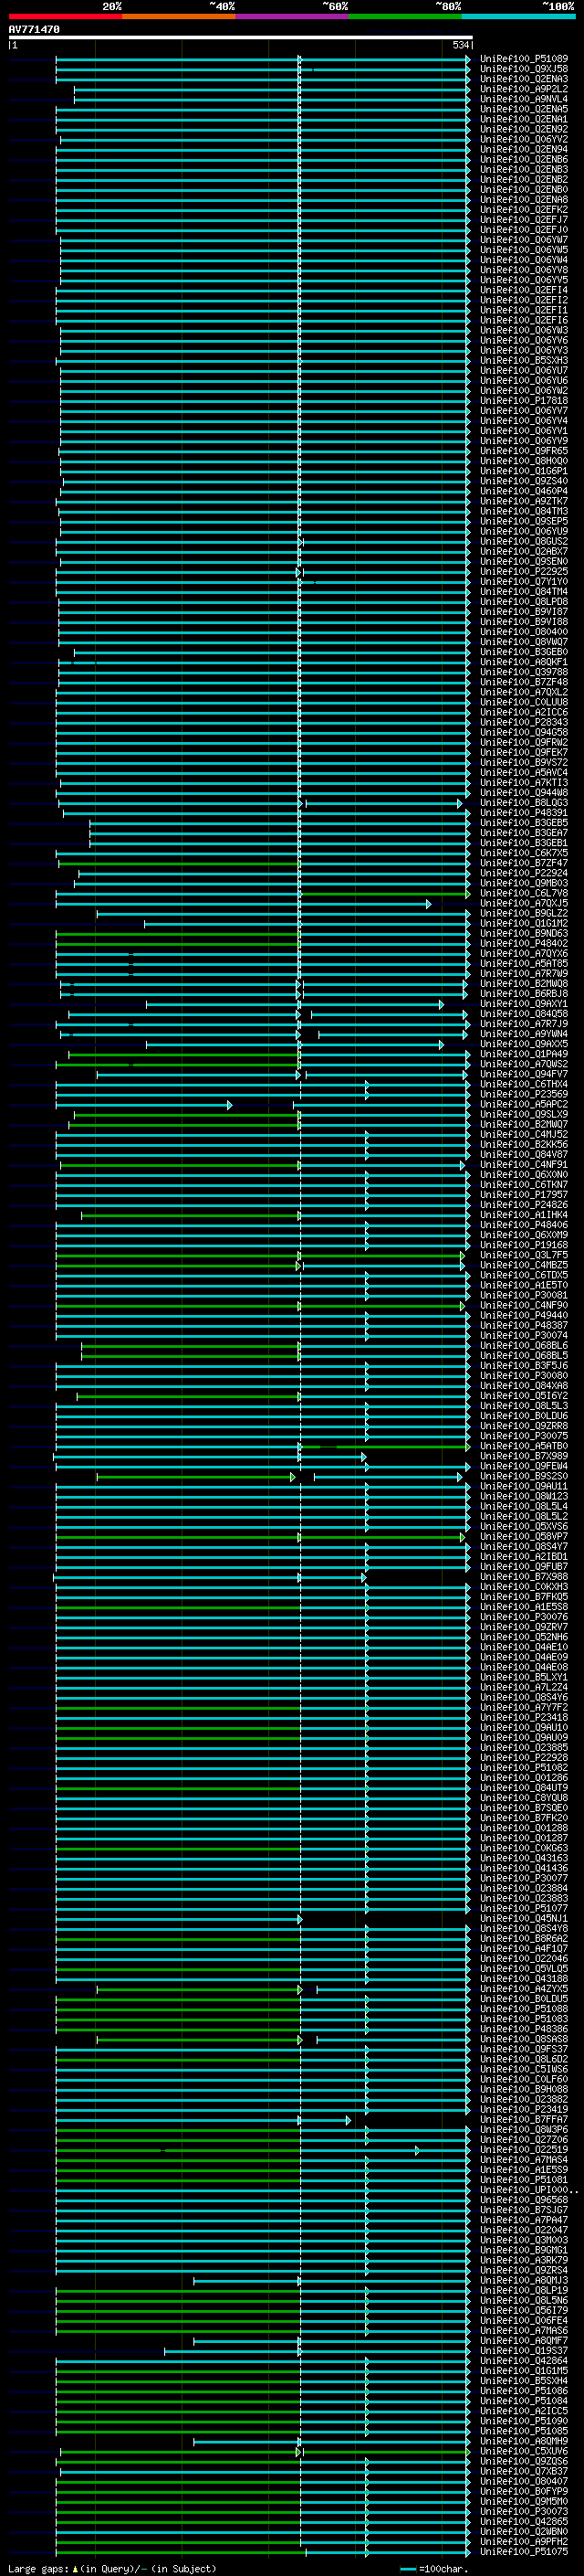Select the UniRef100_P23569 label

click(x=524, y=1094)
